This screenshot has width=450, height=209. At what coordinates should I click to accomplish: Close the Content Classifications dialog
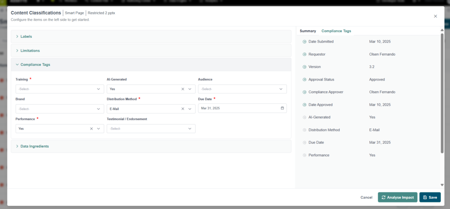(435, 16)
